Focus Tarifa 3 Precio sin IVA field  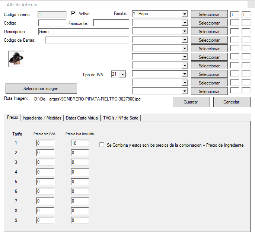[45, 162]
